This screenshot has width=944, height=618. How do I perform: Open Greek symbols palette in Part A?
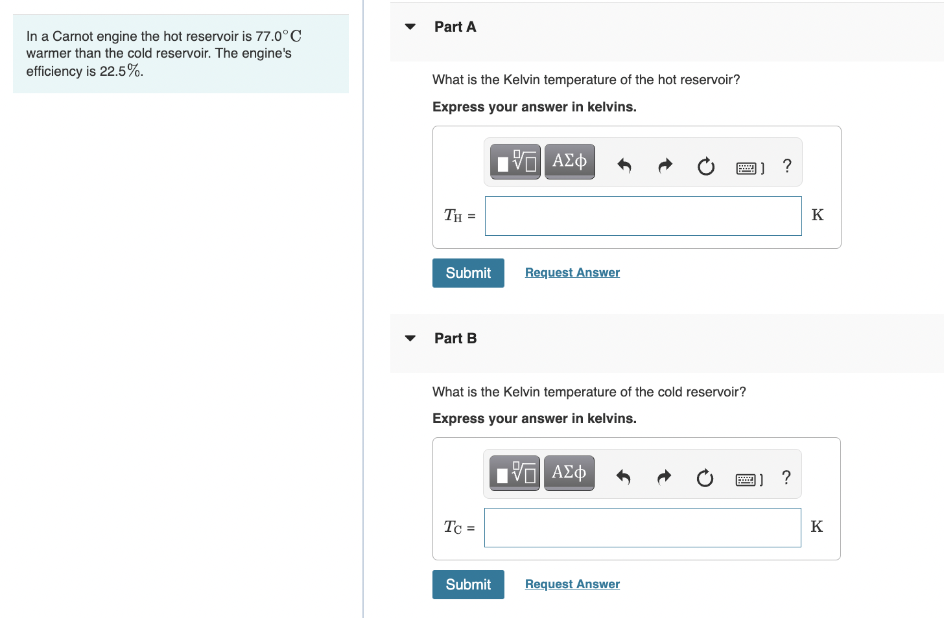(570, 161)
